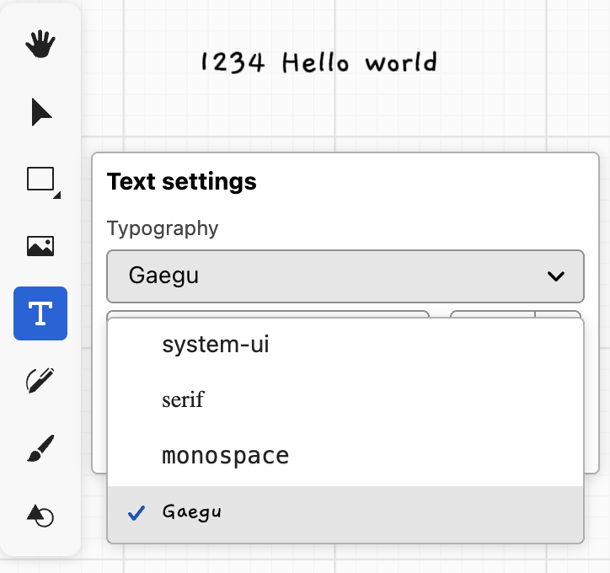The width and height of the screenshot is (610, 573).
Task: Click the blue checkmark beside Gaegu
Action: click(136, 513)
